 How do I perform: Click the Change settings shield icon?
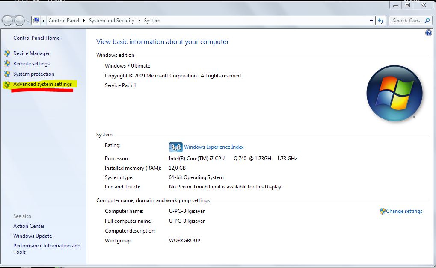click(x=383, y=211)
